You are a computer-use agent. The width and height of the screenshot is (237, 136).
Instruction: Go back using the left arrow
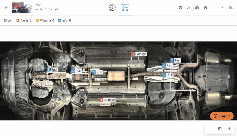pyautogui.click(x=6, y=8)
